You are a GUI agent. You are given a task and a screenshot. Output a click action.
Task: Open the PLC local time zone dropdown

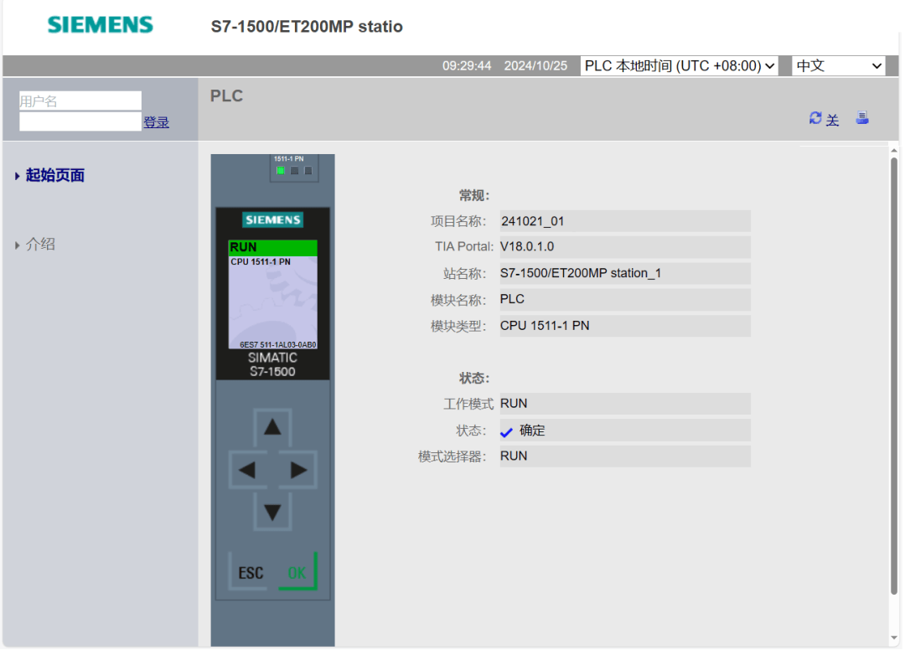point(679,65)
